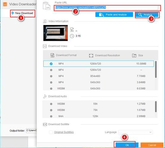This screenshot has width=165, height=148.
Task: Click the 2.99MB audio size value
Action: coord(141,116)
